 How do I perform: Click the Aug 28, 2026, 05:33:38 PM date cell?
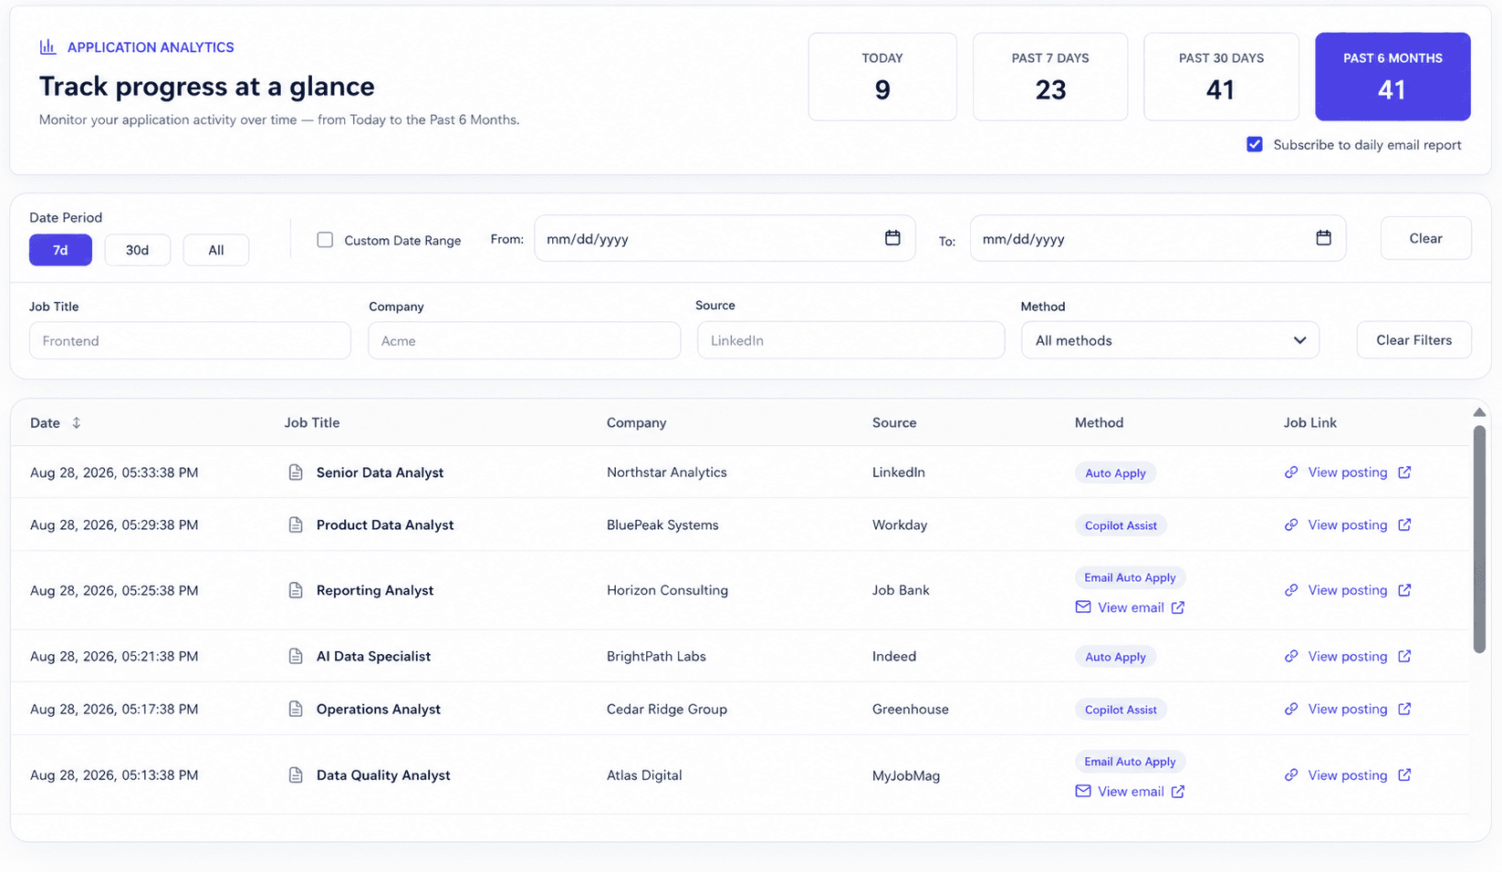[x=114, y=472]
